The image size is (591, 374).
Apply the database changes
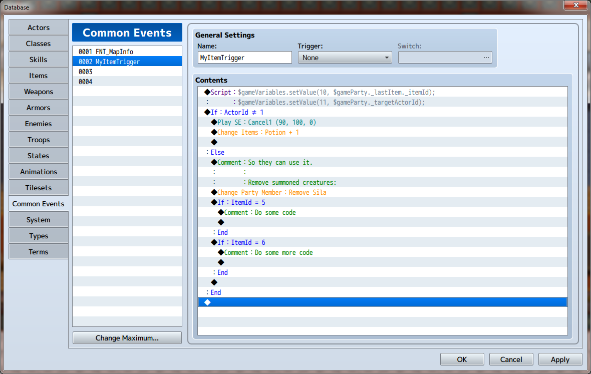[x=560, y=359]
